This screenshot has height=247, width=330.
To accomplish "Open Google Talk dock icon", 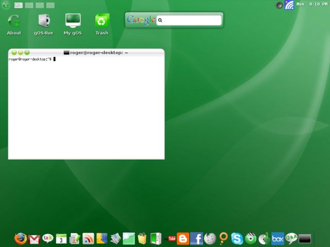I will tap(48, 239).
